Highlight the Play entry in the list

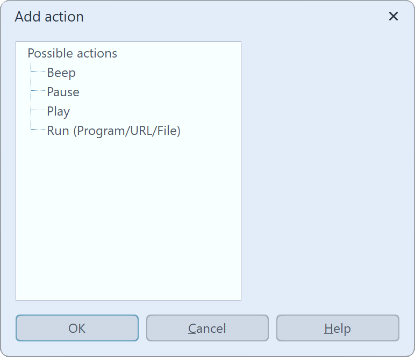coord(58,111)
